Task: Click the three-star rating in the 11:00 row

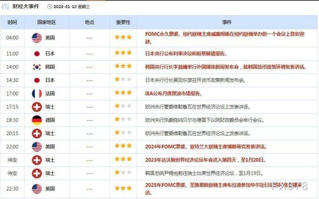Action: (123, 53)
